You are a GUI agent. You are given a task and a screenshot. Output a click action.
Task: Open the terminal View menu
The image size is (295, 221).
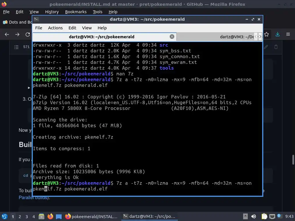pos(87,28)
